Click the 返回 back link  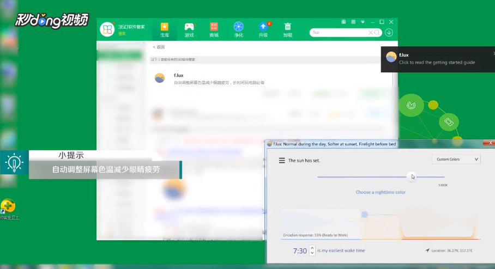point(159,47)
